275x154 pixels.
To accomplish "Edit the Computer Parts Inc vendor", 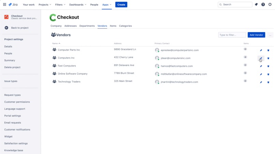I will pyautogui.click(x=261, y=50).
